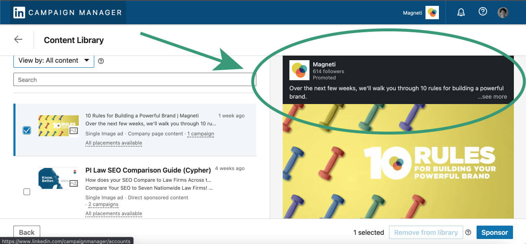Click the 614 followers text
The height and width of the screenshot is (244, 526).
[x=328, y=71]
